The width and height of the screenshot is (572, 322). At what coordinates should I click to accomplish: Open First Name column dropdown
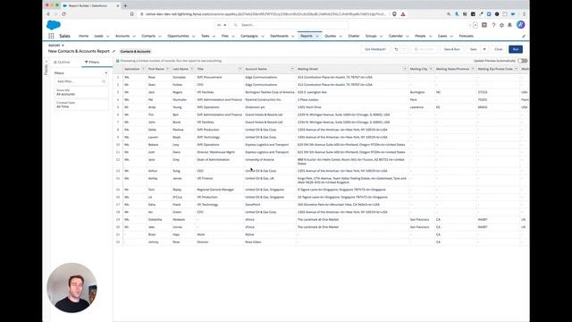pos(168,69)
